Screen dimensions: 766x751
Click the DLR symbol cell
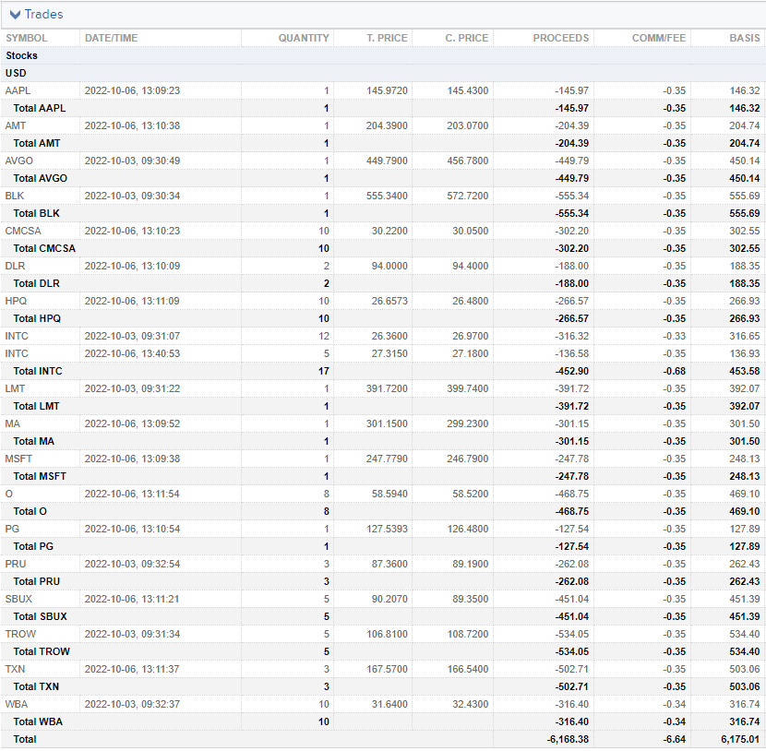[x=15, y=267]
